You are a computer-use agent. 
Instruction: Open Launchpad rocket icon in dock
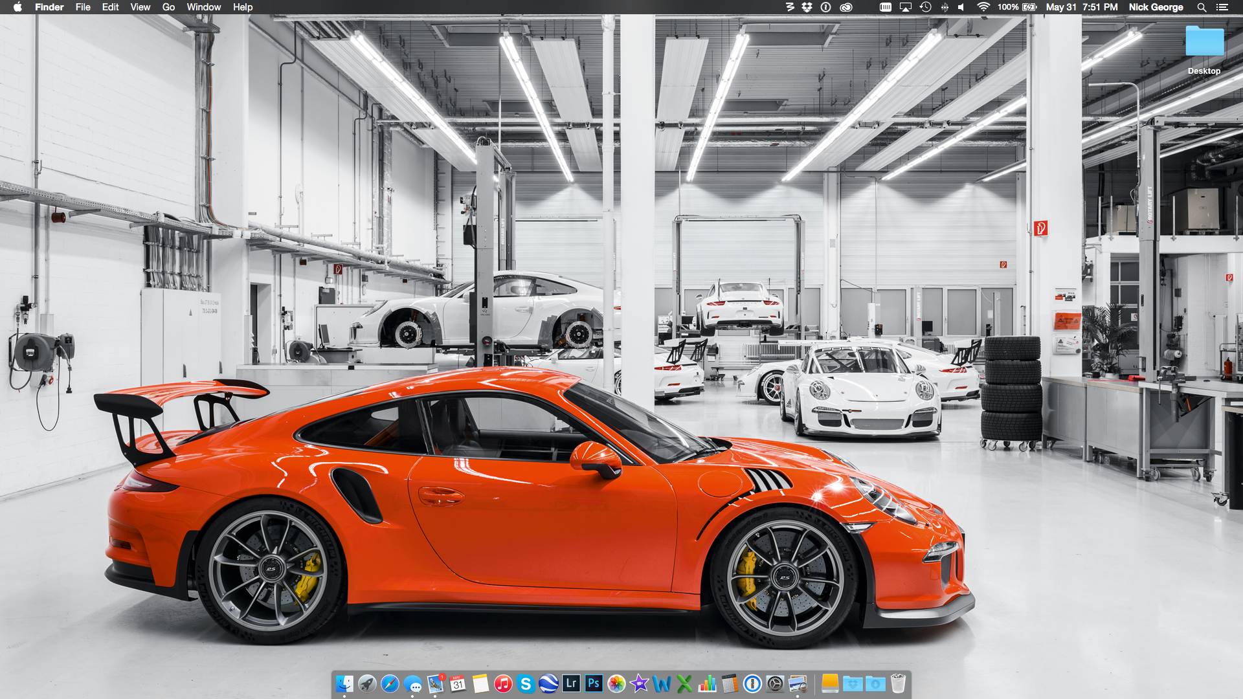click(367, 683)
